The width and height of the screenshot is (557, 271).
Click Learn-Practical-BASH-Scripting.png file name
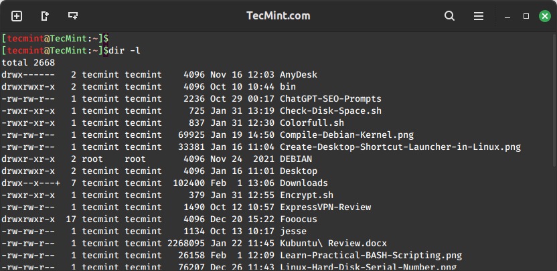tap(371, 256)
